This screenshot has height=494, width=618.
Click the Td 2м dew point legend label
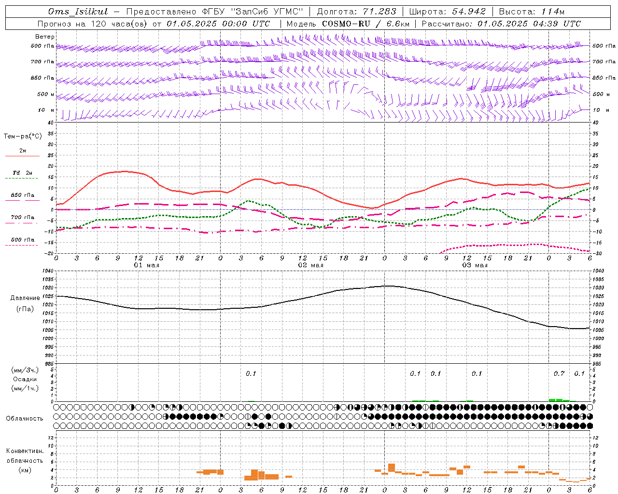(23, 173)
